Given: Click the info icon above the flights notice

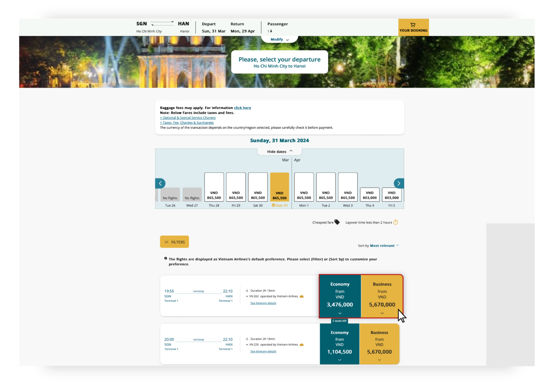Looking at the screenshot, I should tap(165, 258).
